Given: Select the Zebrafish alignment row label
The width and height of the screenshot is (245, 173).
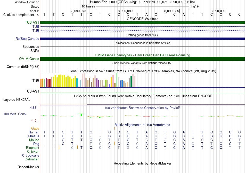Looking at the screenshot, I should (32, 159).
